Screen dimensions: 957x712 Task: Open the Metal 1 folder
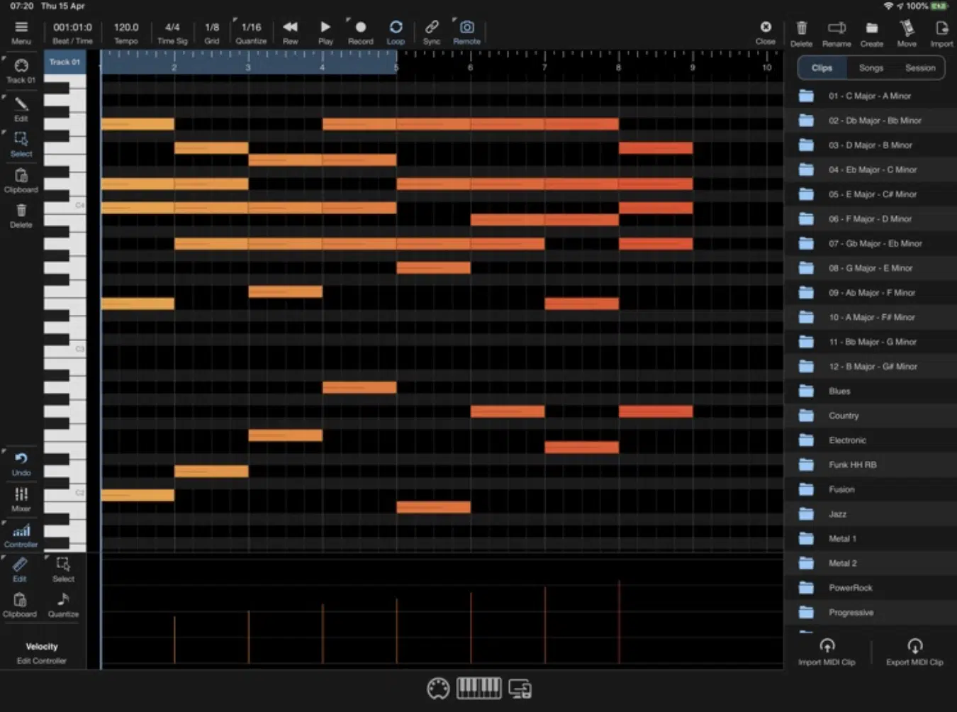[871, 538]
